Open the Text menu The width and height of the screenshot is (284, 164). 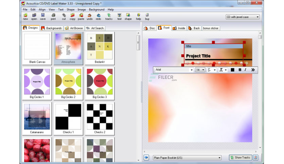click(61, 9)
